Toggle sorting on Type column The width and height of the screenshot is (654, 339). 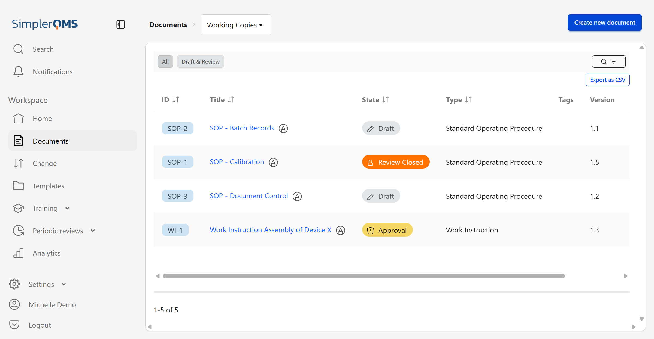click(468, 100)
